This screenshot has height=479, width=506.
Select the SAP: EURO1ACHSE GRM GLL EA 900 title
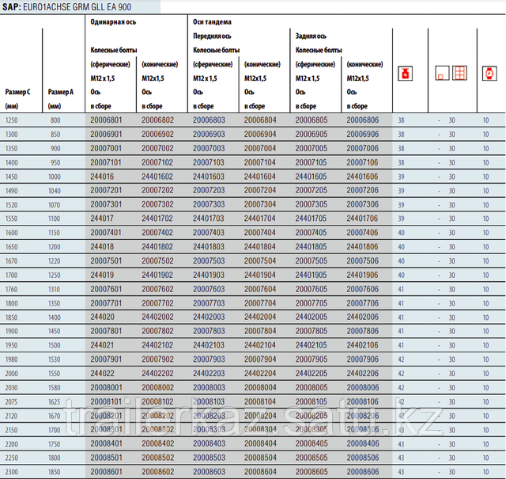pos(66,7)
